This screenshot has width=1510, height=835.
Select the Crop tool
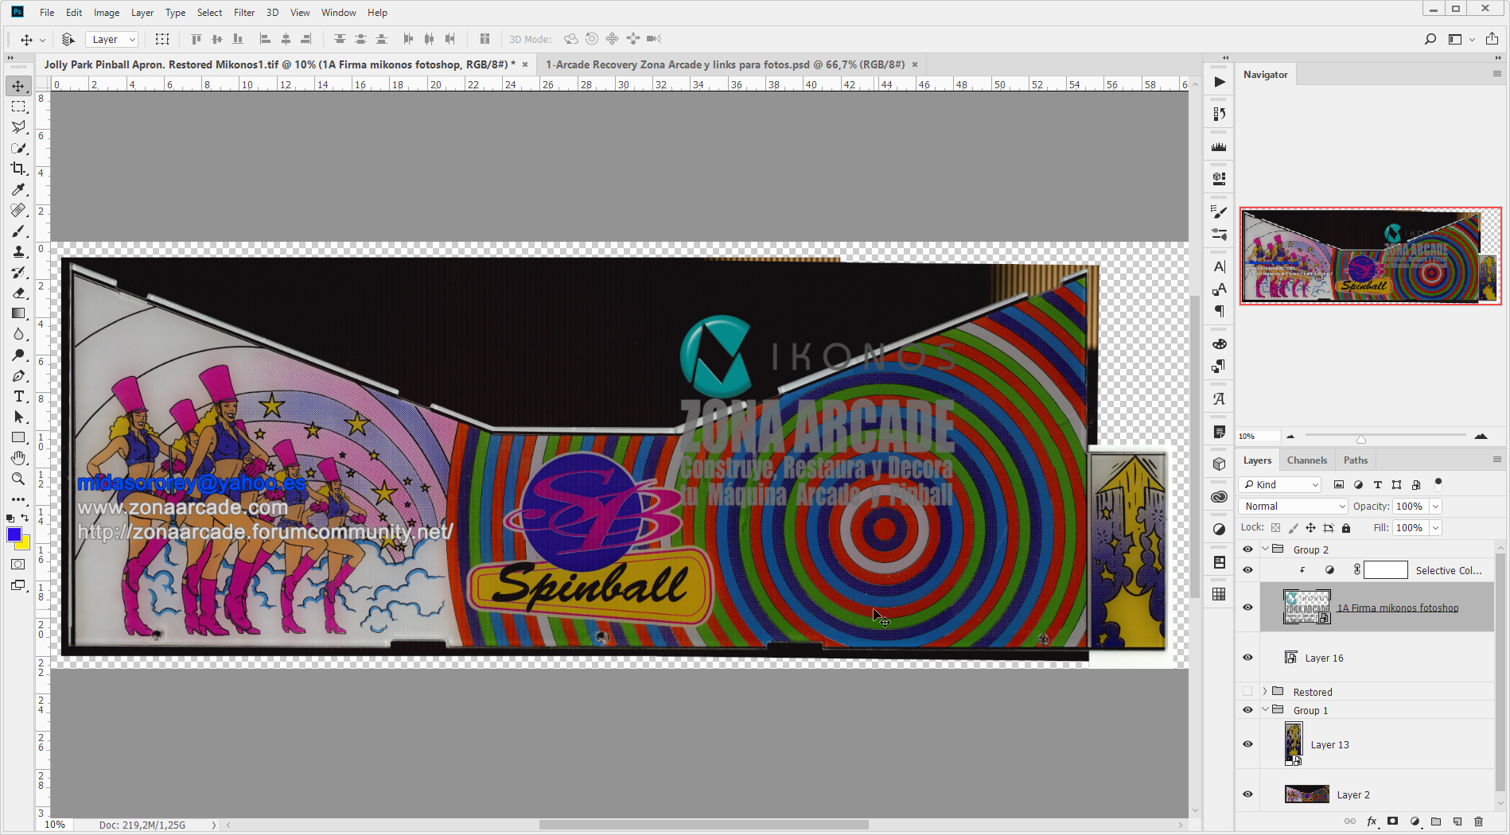(x=19, y=169)
